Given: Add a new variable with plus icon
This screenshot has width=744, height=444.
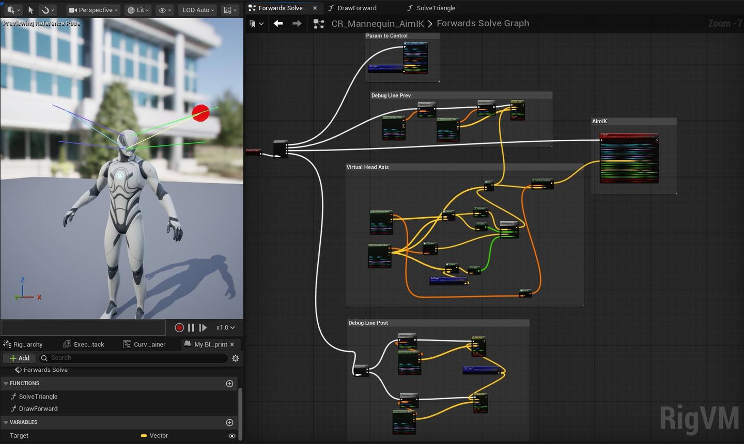Looking at the screenshot, I should 230,422.
